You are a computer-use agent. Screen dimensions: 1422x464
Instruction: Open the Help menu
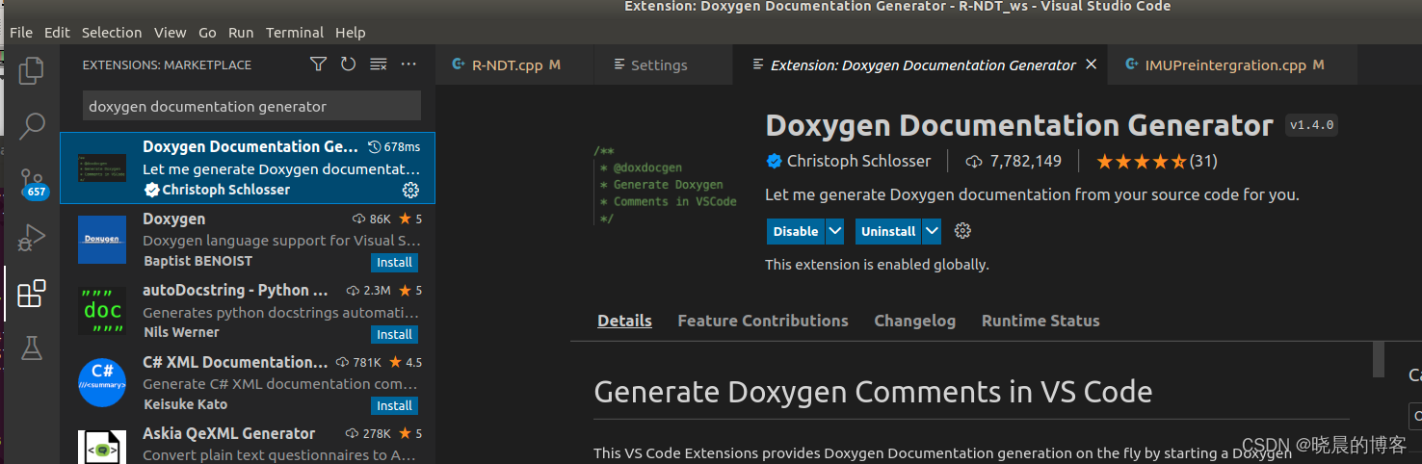[x=351, y=32]
